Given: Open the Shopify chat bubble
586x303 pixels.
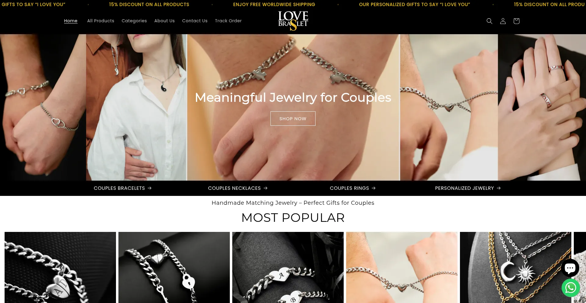Looking at the screenshot, I should point(570,268).
